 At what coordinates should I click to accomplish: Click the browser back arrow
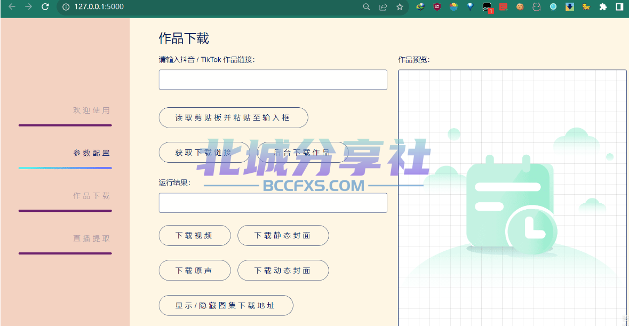(x=12, y=7)
